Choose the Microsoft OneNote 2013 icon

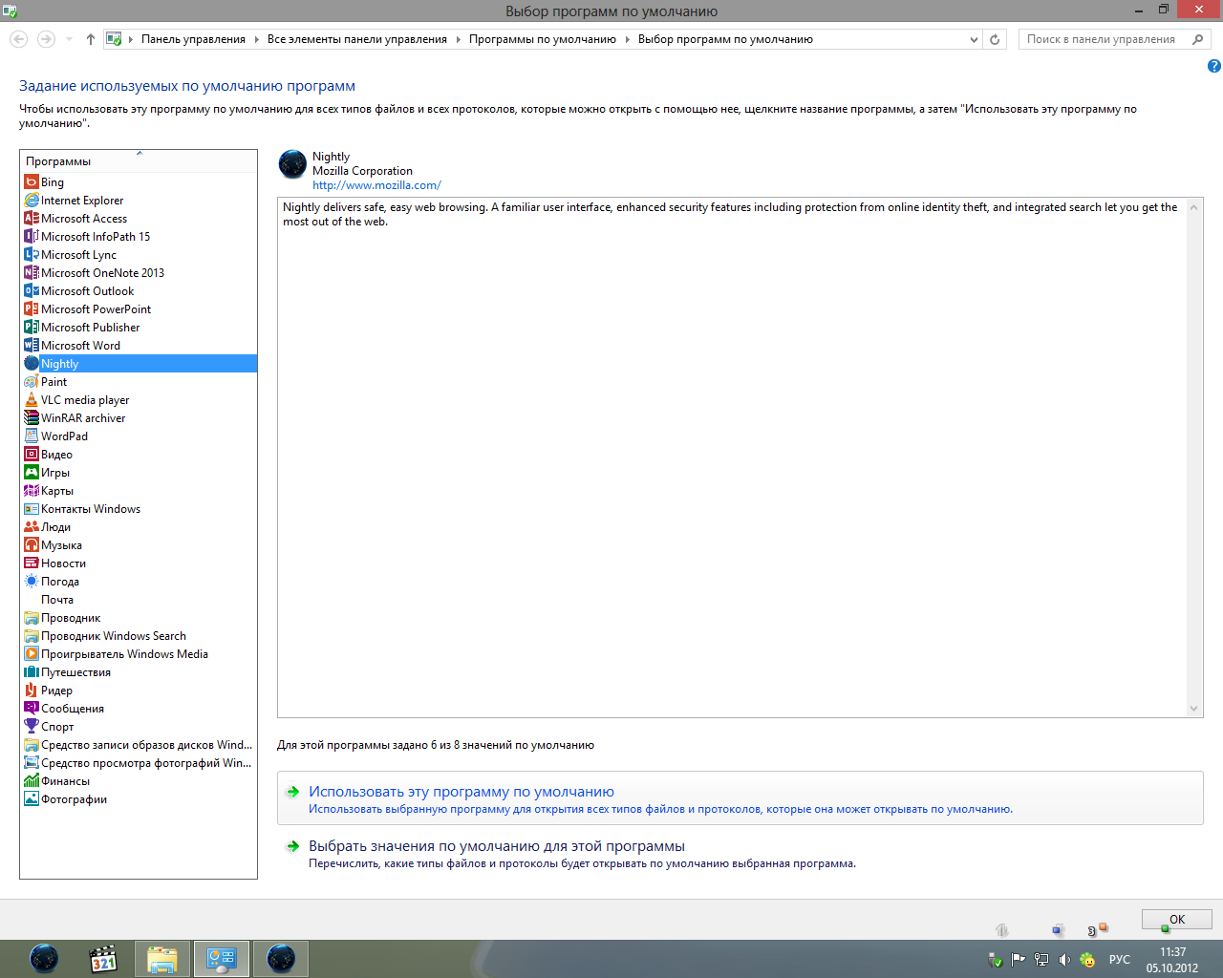pyautogui.click(x=32, y=273)
